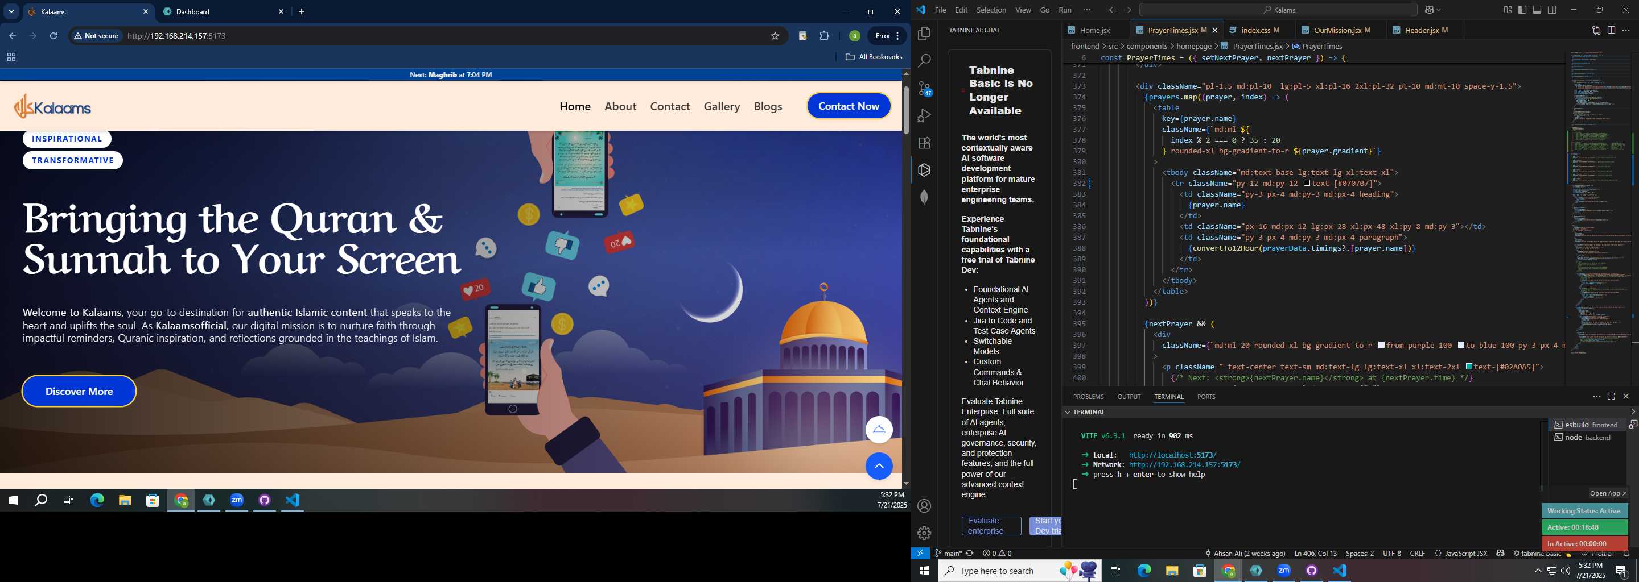Open Source Control view with 47 badge
The height and width of the screenshot is (582, 1639).
coord(924,88)
